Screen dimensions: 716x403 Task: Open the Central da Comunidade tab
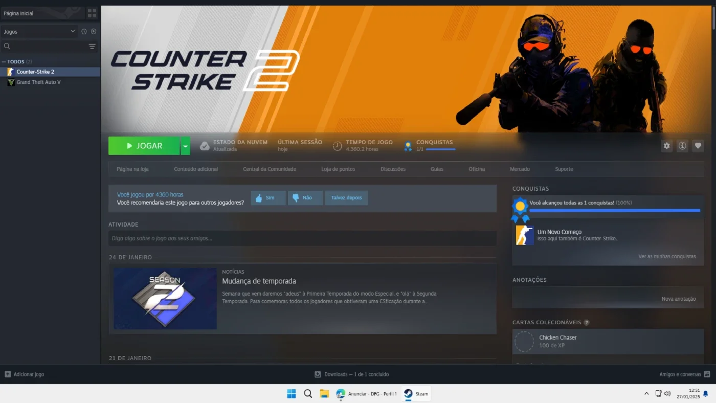coord(270,169)
